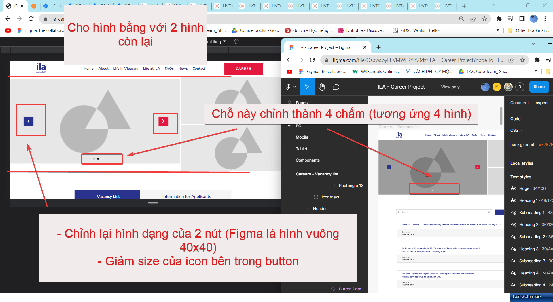Image resolution: width=553 pixels, height=302 pixels.
Task: Select the Information for Applicants tab
Action: [x=186, y=195]
